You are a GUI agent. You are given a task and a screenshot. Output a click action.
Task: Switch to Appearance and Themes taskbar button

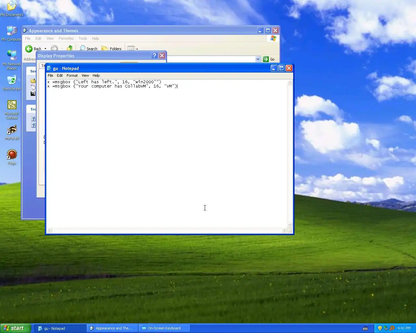[x=113, y=328]
